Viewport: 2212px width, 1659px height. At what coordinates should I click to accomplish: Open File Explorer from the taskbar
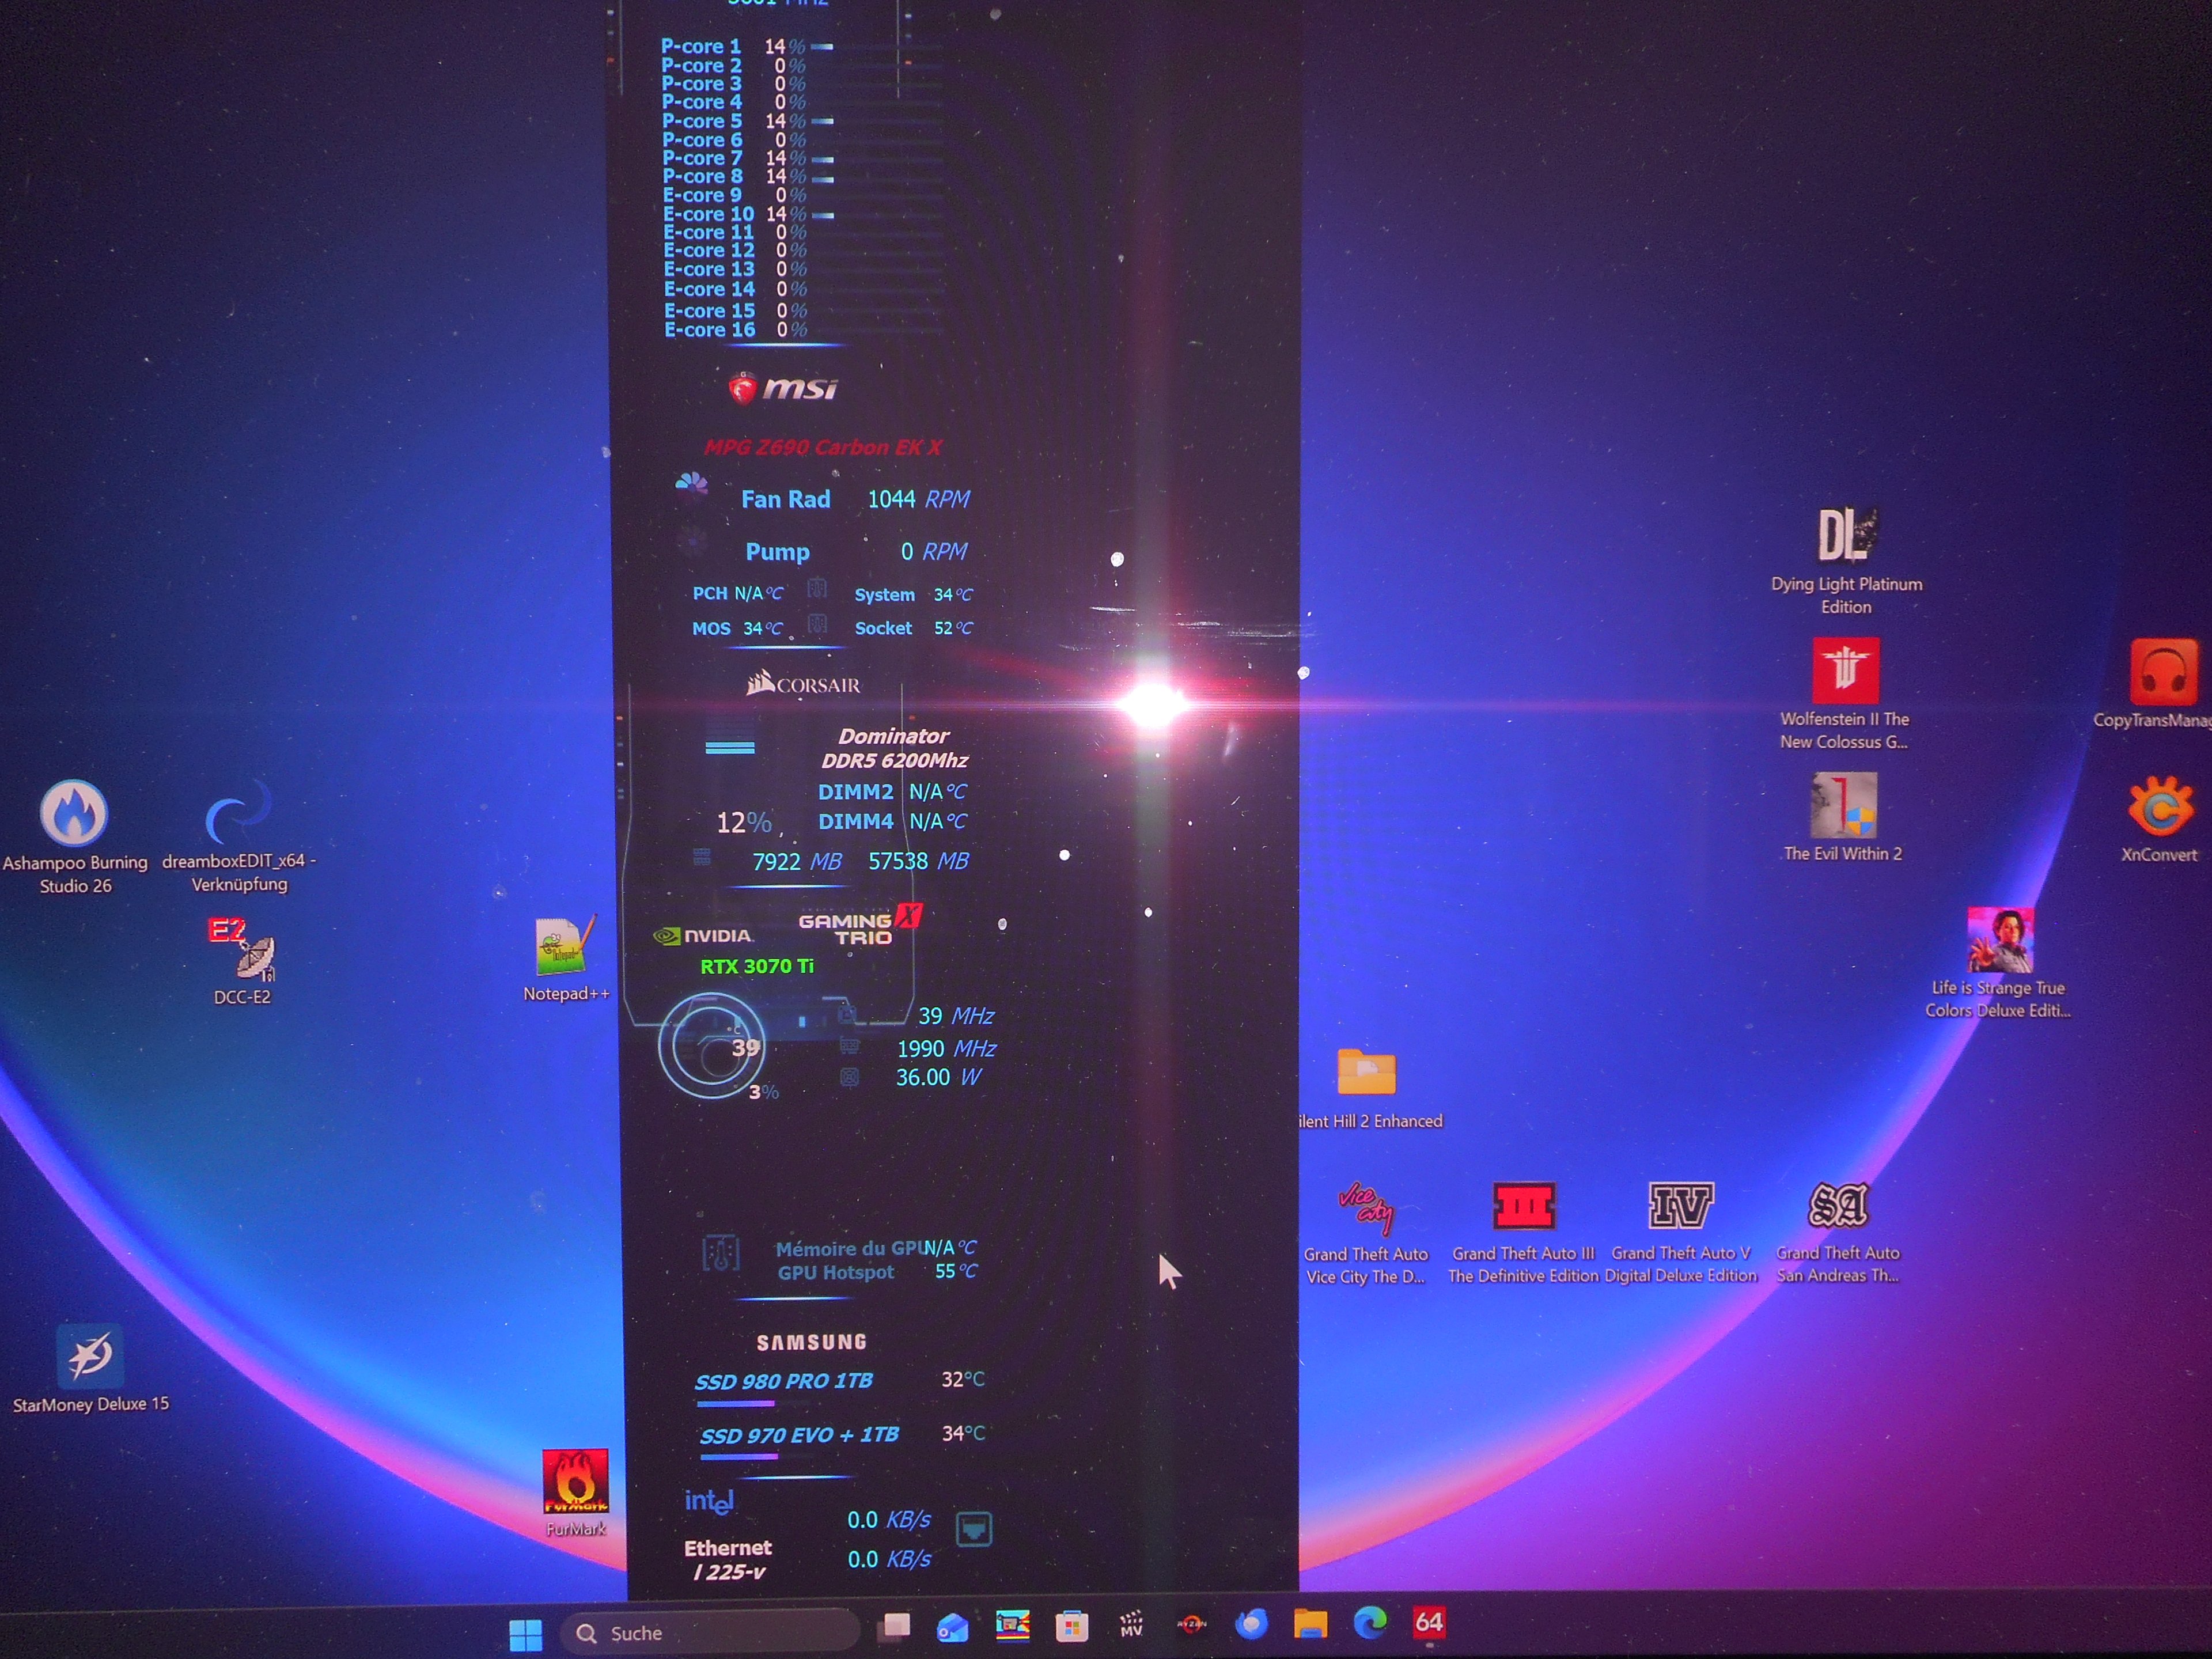click(x=1310, y=1623)
